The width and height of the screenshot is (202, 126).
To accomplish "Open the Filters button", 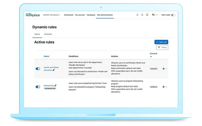I will pos(162,47).
